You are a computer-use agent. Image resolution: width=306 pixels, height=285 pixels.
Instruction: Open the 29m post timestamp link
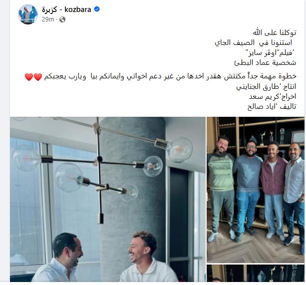[x=47, y=19]
